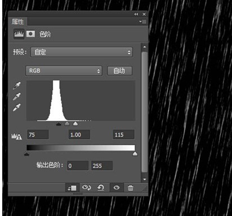
Task: Select the 属性 panel tab
Action: pos(18,21)
